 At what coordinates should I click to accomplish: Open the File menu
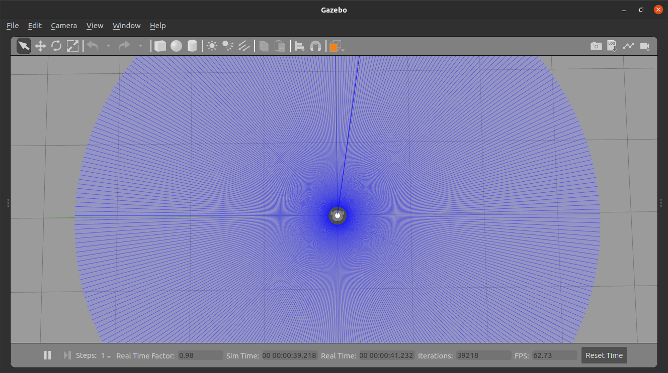tap(13, 26)
